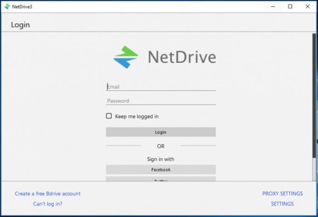Maximize the NetDrive3 window
The height and width of the screenshot is (217, 318).
(x=290, y=7)
